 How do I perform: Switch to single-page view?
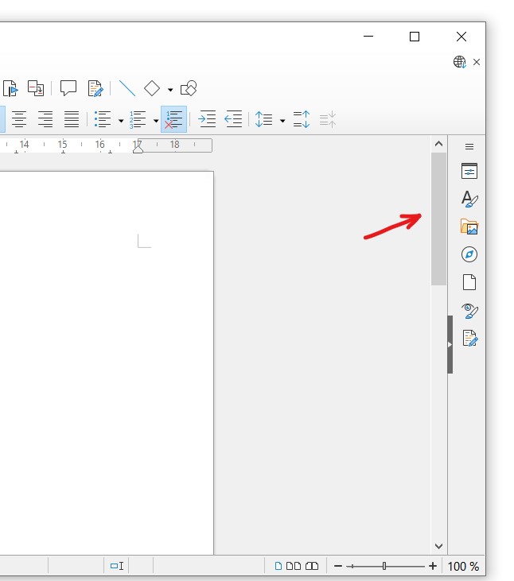tap(278, 566)
